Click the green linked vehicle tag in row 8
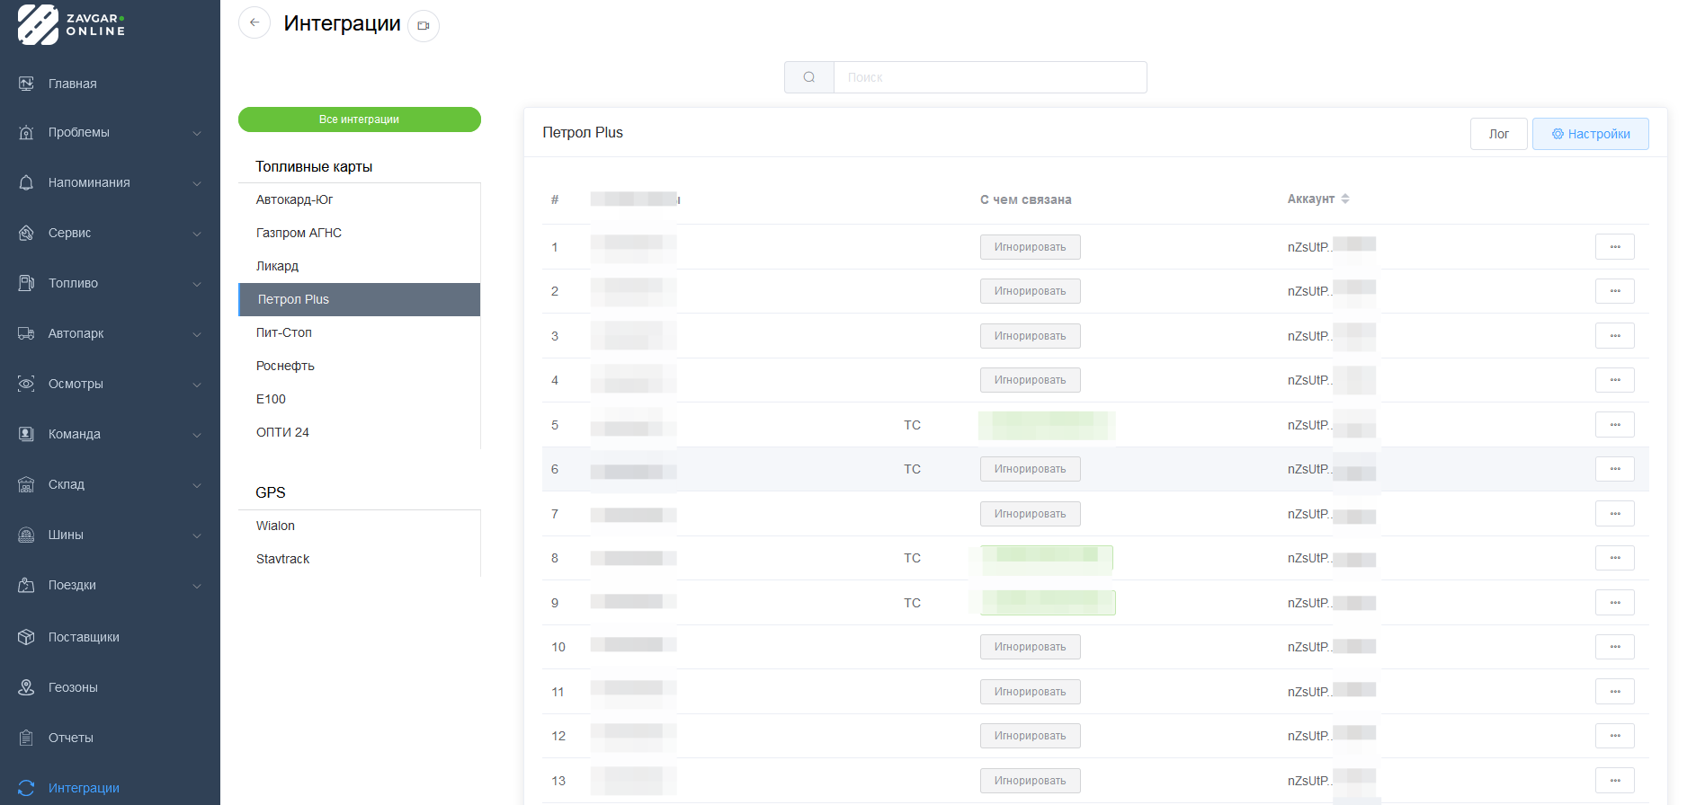The width and height of the screenshot is (1705, 805). pos(1047,558)
